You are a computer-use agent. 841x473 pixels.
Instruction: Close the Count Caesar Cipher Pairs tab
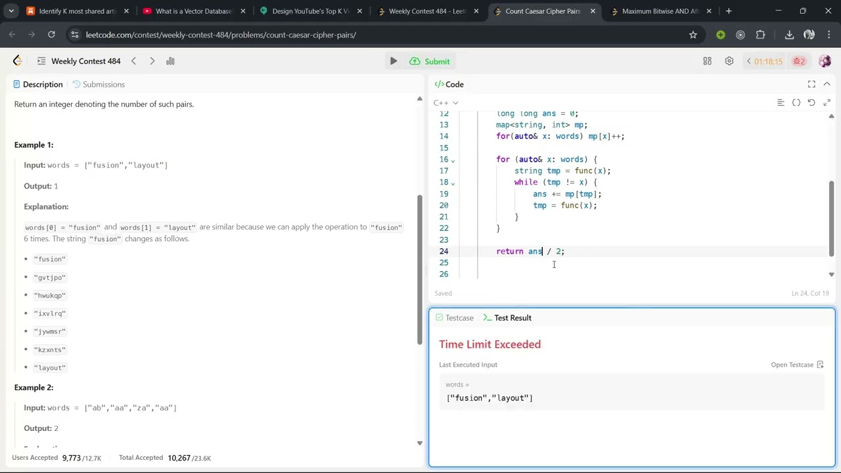click(593, 11)
